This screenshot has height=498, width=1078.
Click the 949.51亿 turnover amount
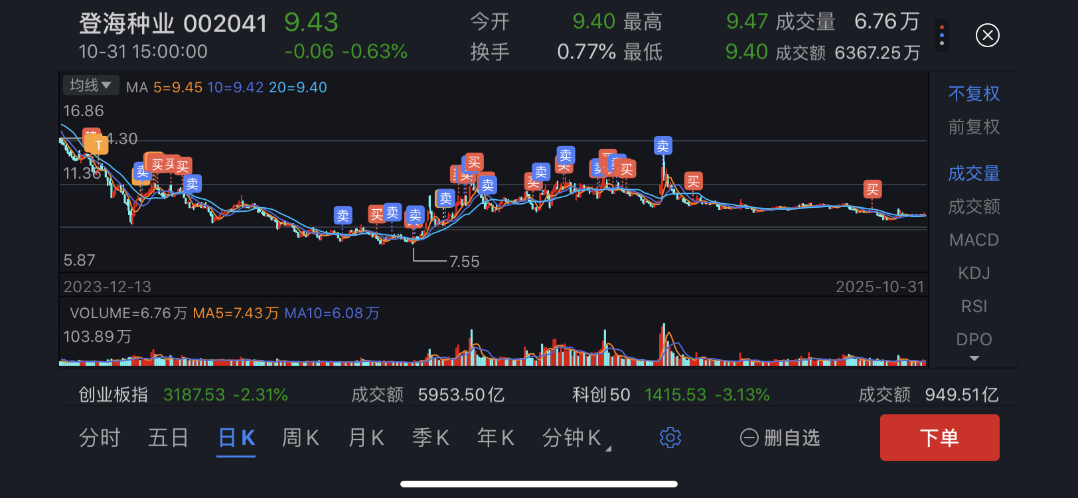962,395
